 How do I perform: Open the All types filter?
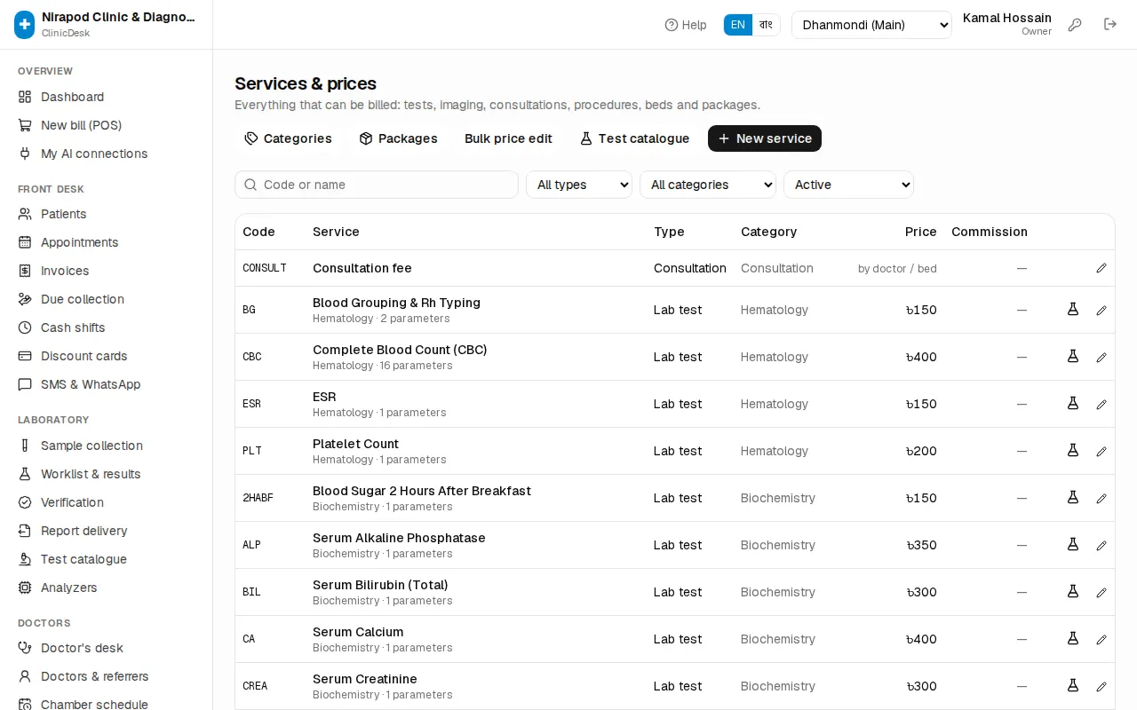579,185
